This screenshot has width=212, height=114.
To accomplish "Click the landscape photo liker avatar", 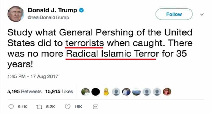I will click(x=136, y=92).
